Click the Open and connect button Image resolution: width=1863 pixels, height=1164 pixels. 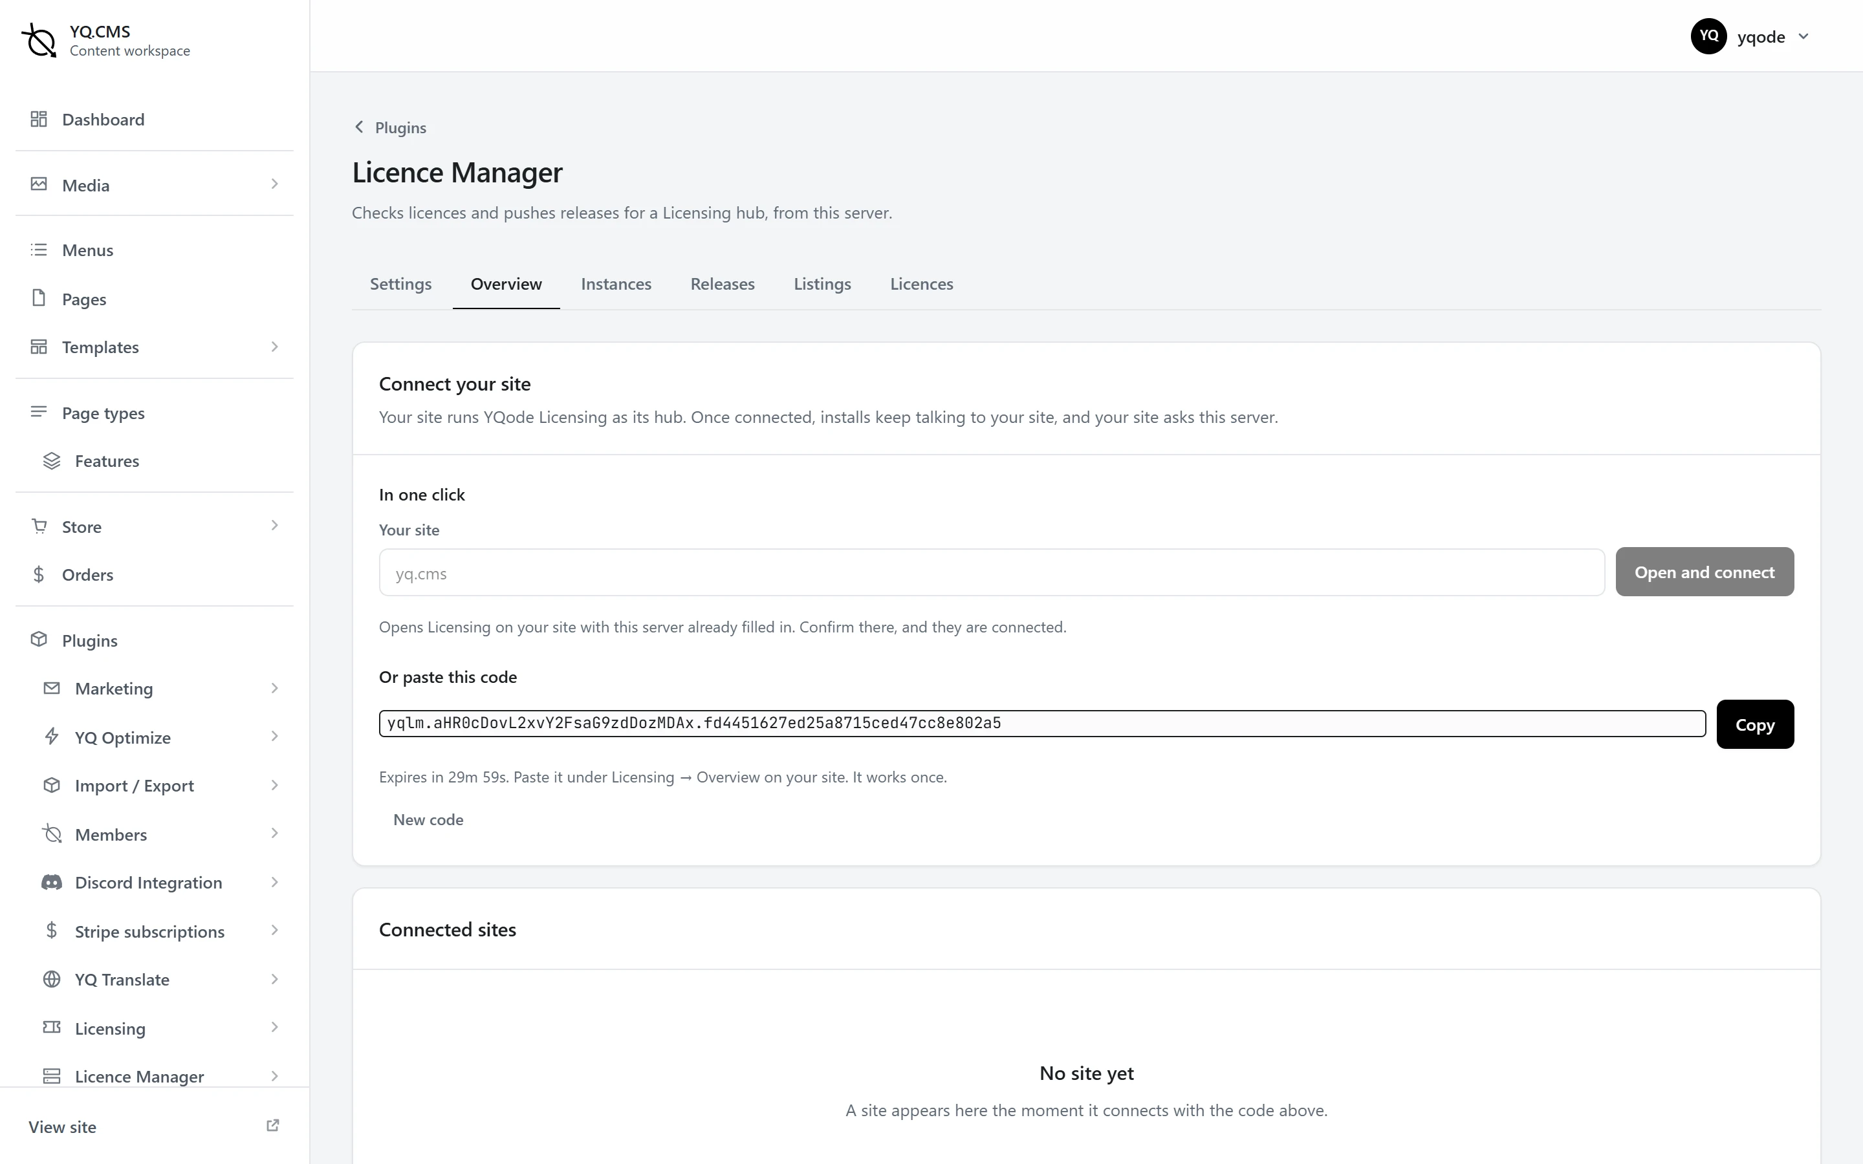[1705, 572]
